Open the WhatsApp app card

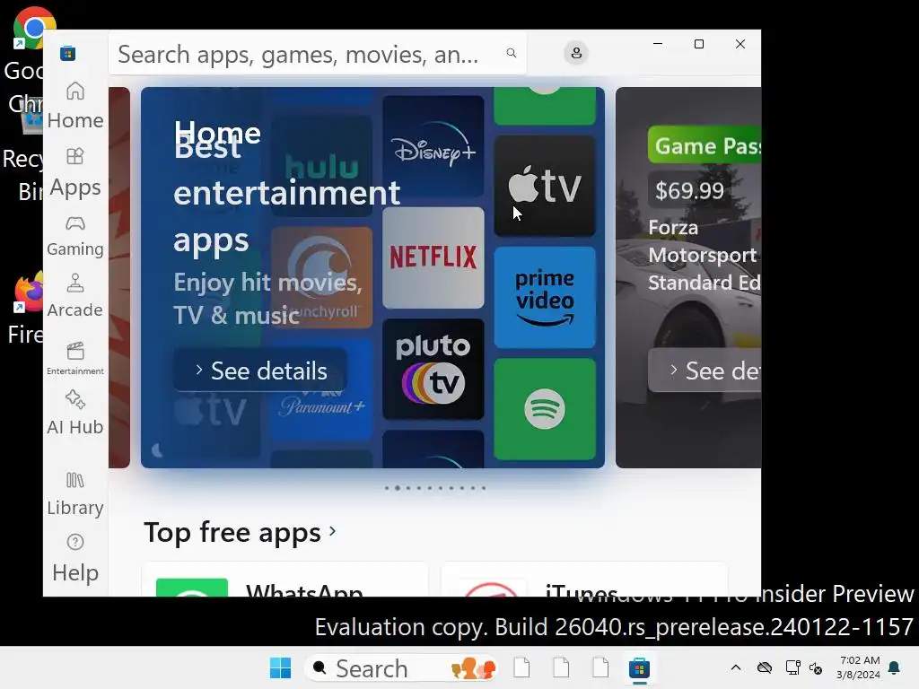pyautogui.click(x=284, y=579)
